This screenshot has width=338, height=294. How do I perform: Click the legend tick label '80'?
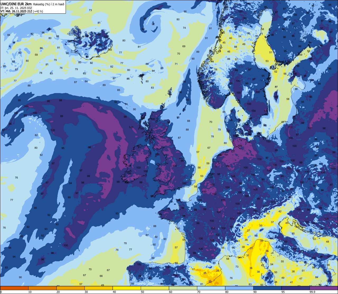coord(227,292)
